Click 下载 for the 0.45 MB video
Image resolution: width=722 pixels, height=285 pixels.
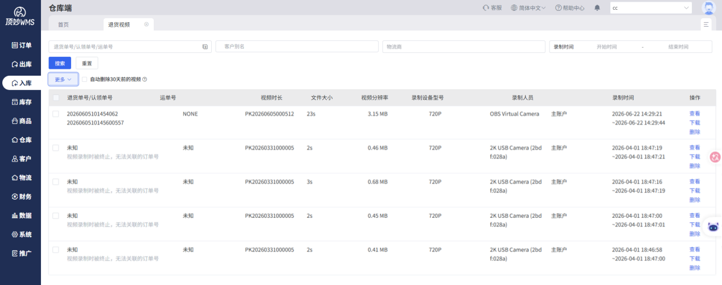pyautogui.click(x=695, y=225)
